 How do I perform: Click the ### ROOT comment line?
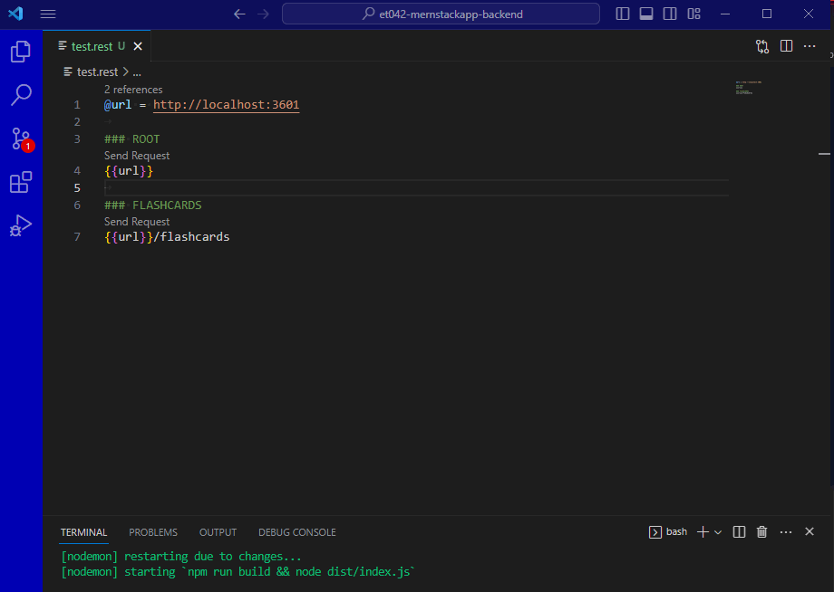coord(132,139)
